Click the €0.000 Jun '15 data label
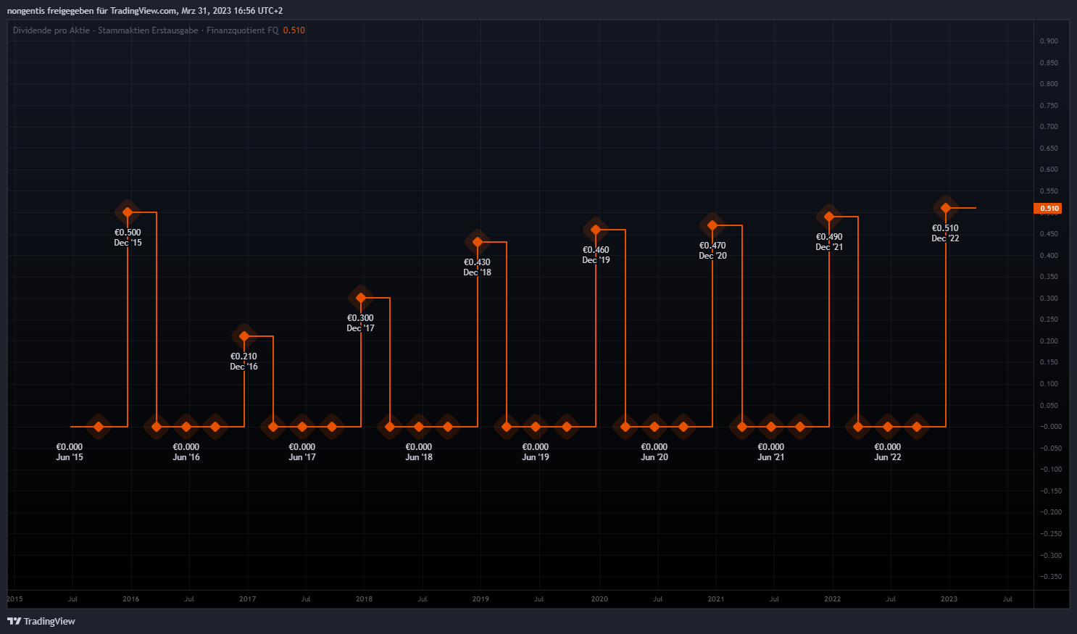Viewport: 1077px width, 634px height. point(70,451)
